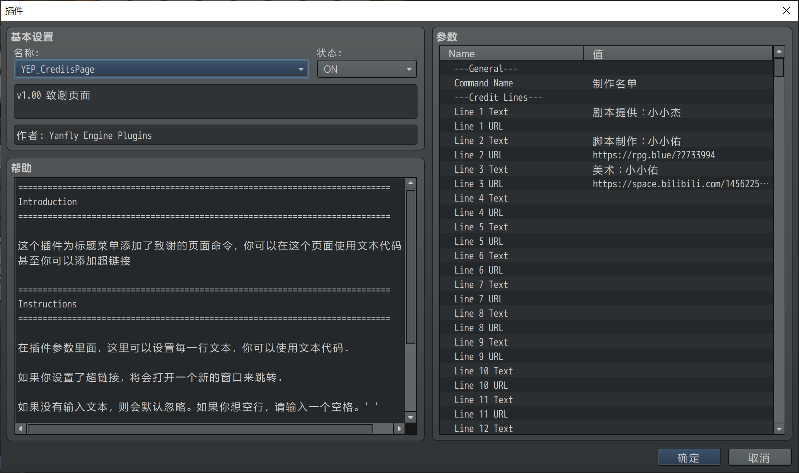This screenshot has width=799, height=473.
Task: Click the parameters list vertical scrollbar thumb
Action: click(x=779, y=67)
